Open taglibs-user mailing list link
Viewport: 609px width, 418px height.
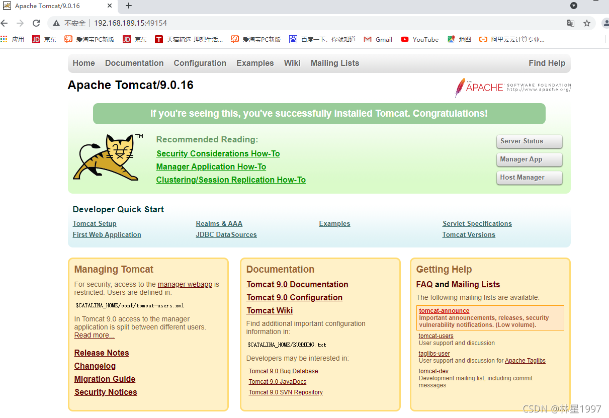pos(434,354)
